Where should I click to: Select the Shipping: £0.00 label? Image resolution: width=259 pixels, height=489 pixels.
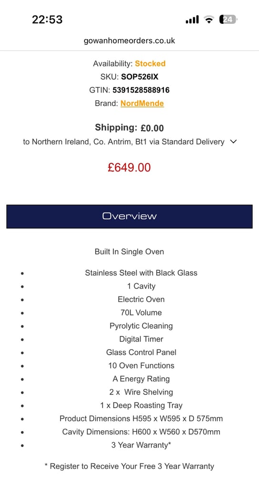point(129,128)
